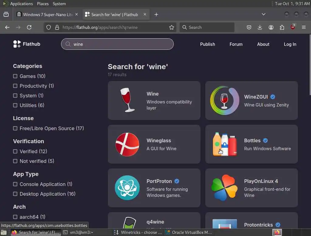The height and width of the screenshot is (236, 311).
Task: Open the Firefox hamburger menu
Action: (304, 27)
